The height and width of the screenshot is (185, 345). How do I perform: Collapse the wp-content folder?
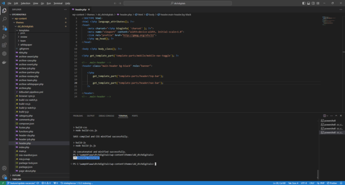coord(13,19)
